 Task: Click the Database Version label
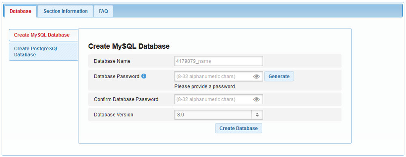coord(113,114)
